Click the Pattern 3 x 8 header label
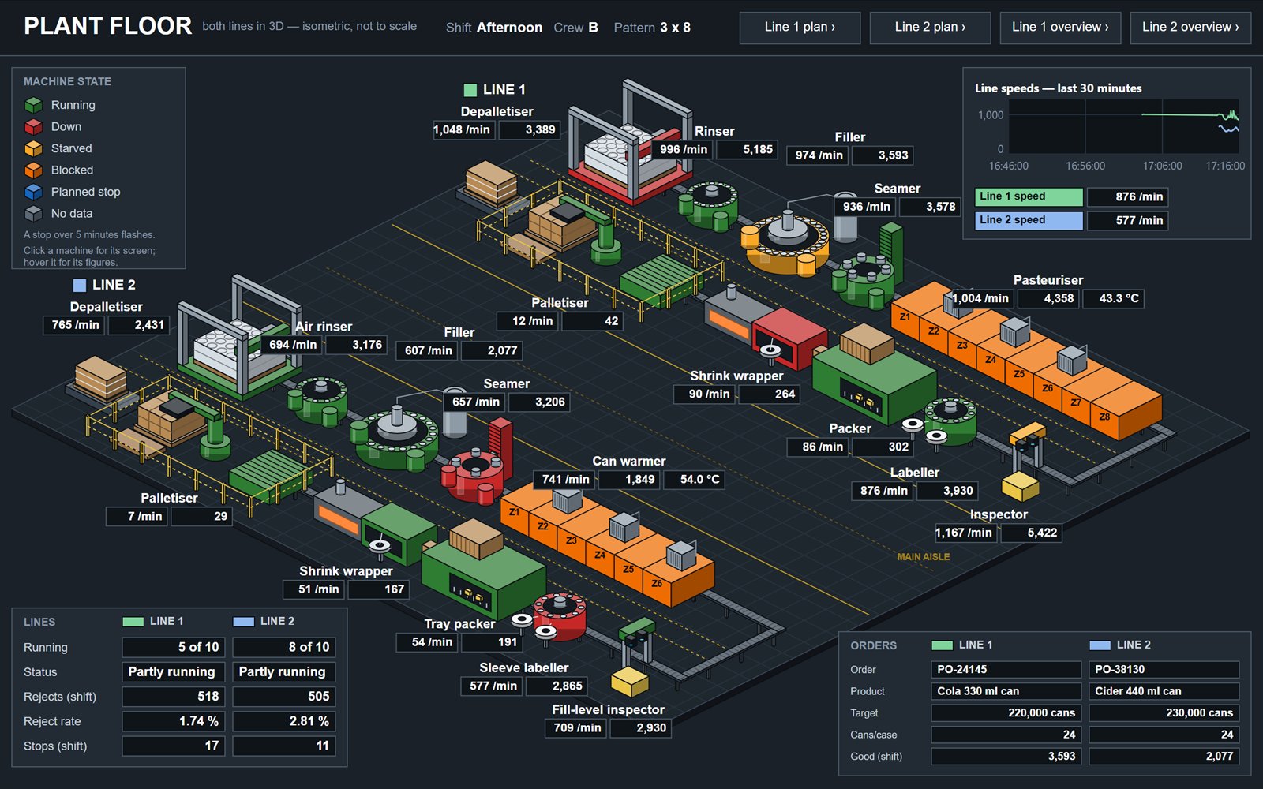Image resolution: width=1263 pixels, height=789 pixels. pos(652,28)
